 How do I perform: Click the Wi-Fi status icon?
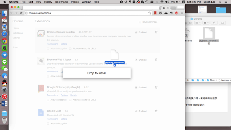(x=162, y=2)
